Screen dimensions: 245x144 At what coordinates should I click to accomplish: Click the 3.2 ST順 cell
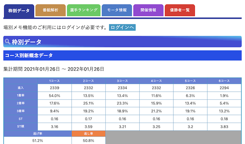(190, 126)
